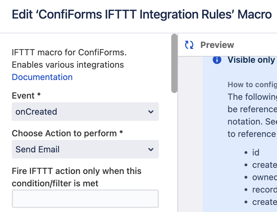The height and width of the screenshot is (212, 277).
Task: Click the 'record' bullet item
Action: tap(264, 189)
